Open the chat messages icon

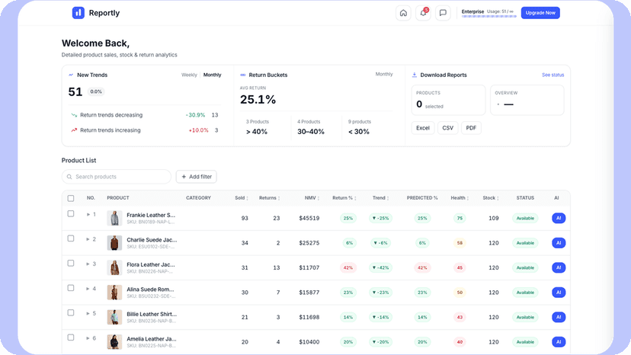click(x=443, y=13)
